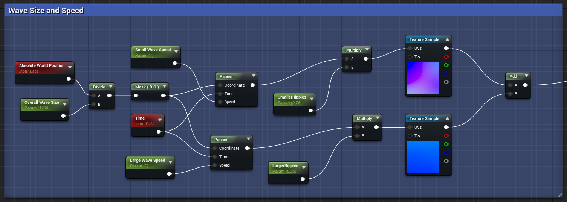Select the Absolute World Position node title
567x202 pixels.
point(42,65)
